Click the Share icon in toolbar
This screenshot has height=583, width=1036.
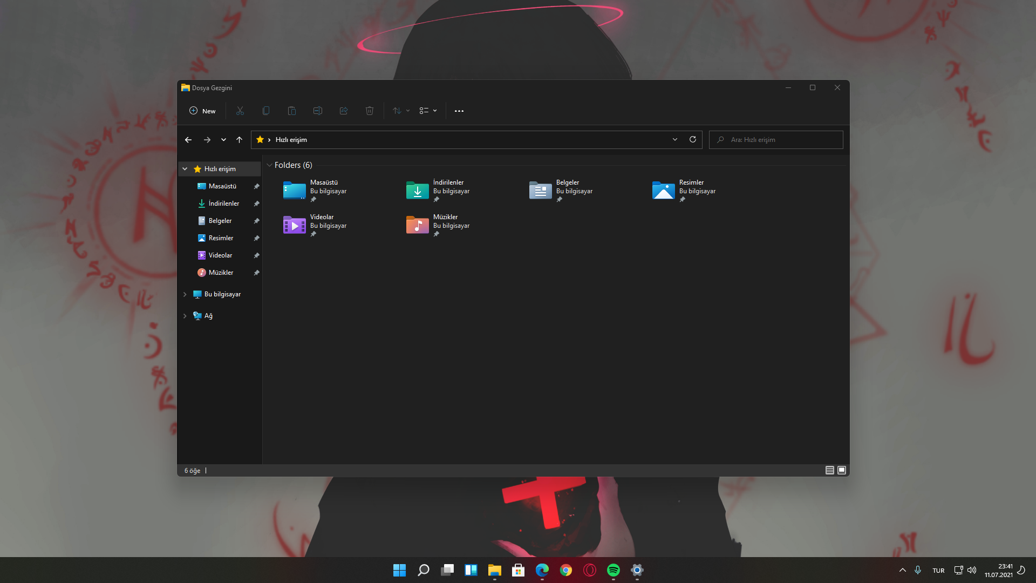click(344, 111)
